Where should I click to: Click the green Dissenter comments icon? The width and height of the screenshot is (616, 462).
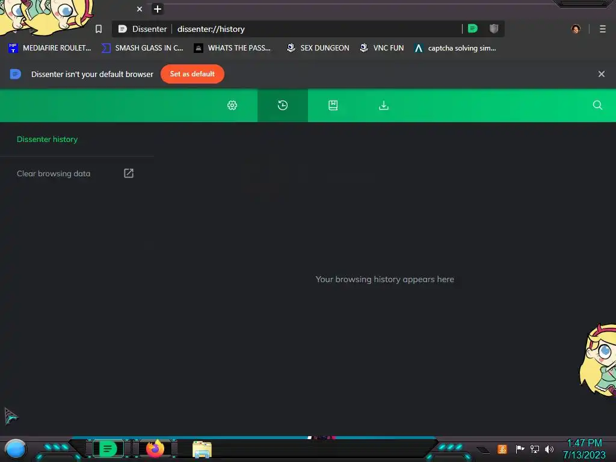point(473,29)
